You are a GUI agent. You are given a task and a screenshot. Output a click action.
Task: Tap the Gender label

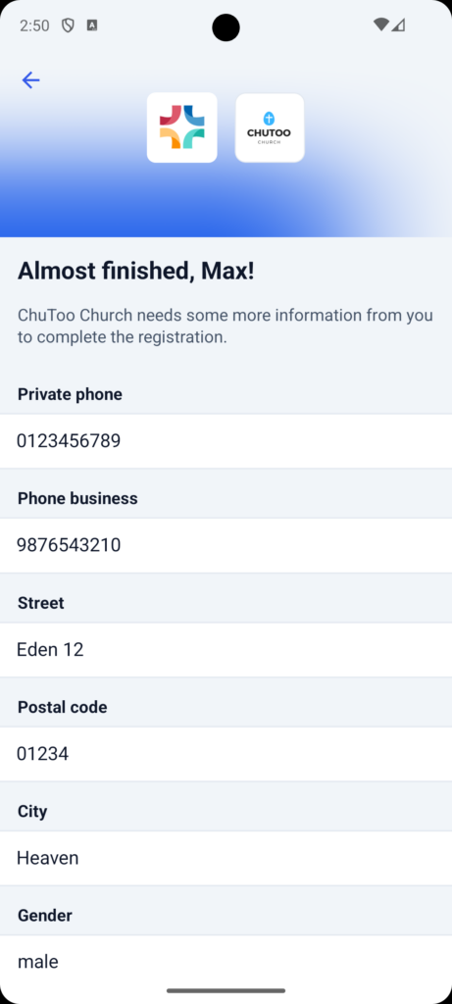(x=45, y=916)
